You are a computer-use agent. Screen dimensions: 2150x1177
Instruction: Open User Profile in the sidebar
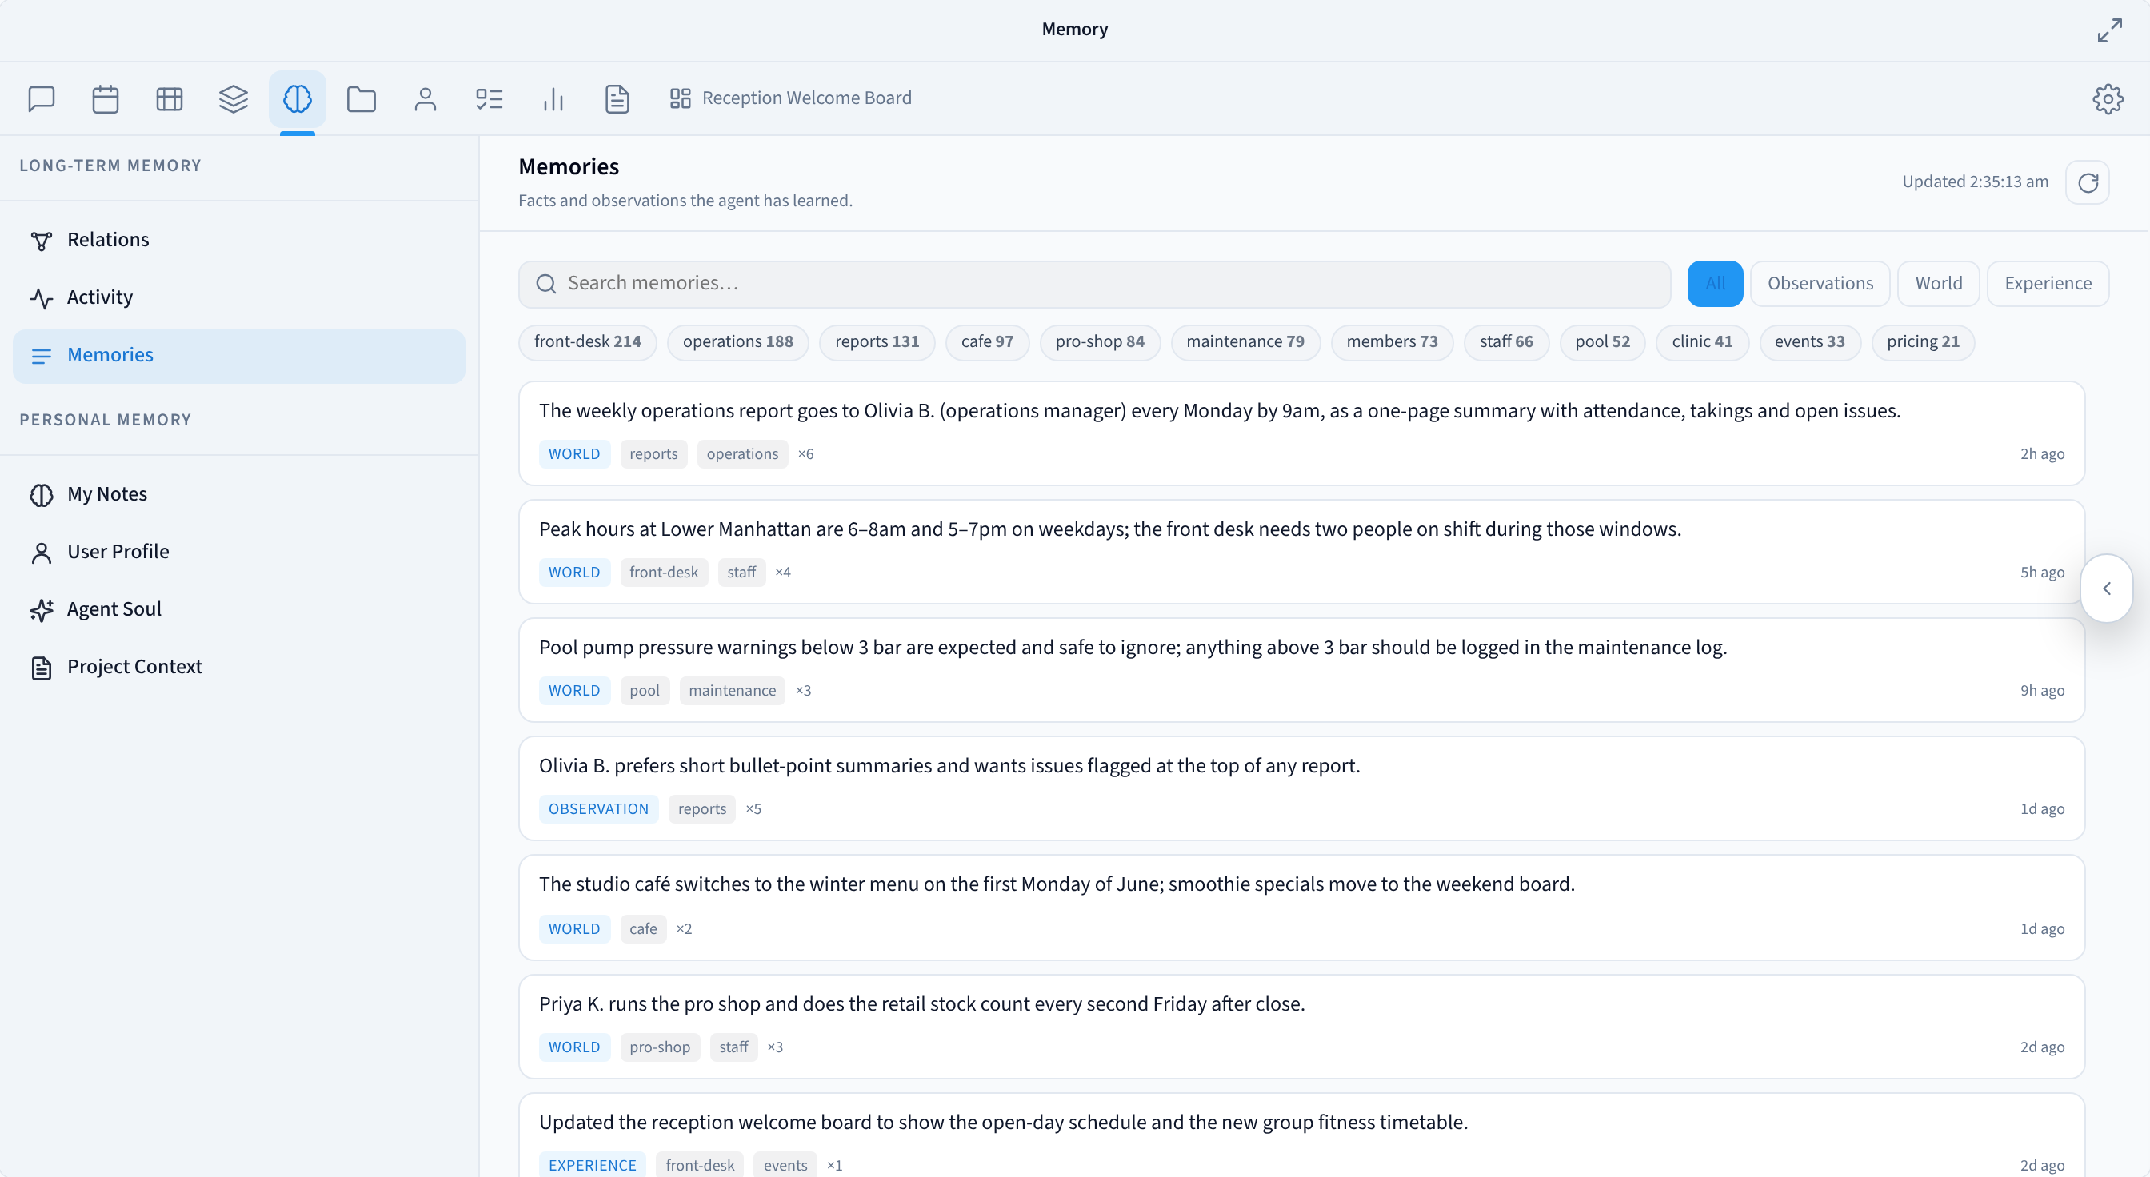click(x=238, y=553)
